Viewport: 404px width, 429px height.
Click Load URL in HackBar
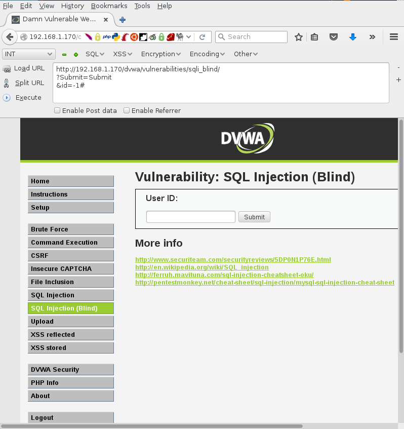[24, 68]
